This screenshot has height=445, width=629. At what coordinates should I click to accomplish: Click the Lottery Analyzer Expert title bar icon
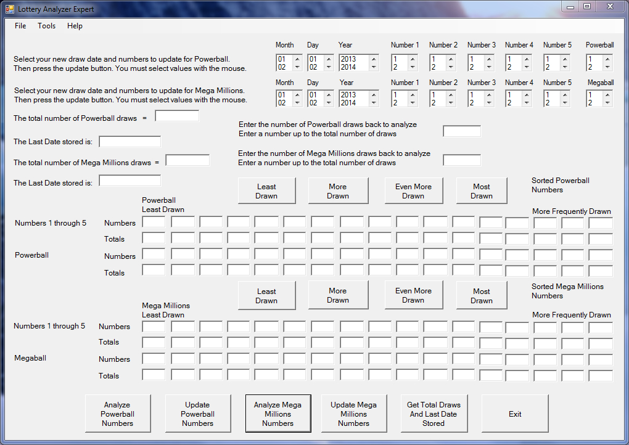[x=10, y=9]
